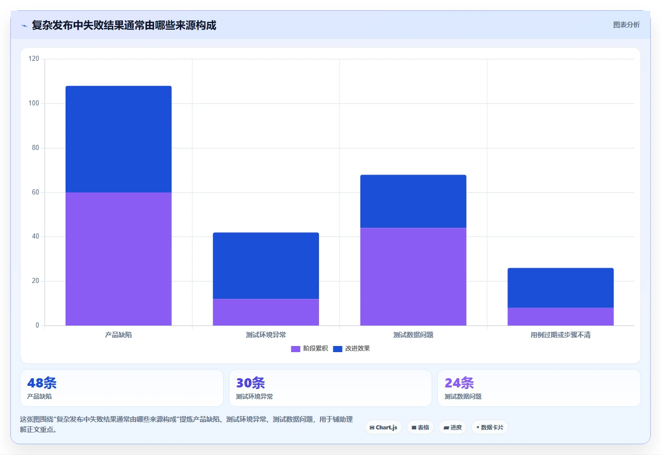Click the lightning icon beside the chart title
Viewport: 661px width, 455px height.
pos(25,26)
